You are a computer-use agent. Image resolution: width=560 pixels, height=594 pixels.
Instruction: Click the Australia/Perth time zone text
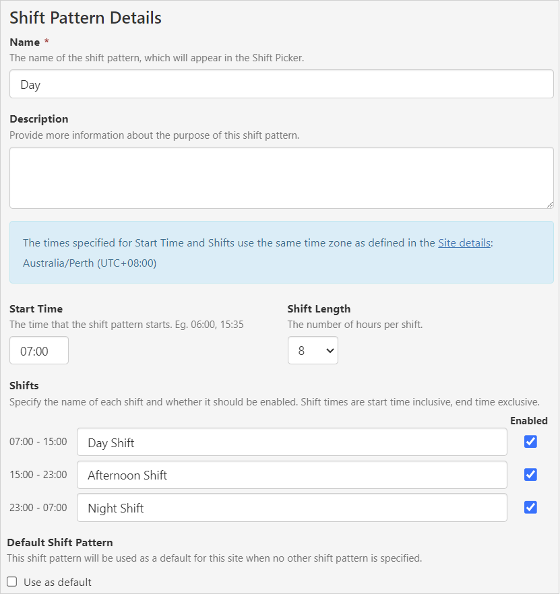(90, 263)
